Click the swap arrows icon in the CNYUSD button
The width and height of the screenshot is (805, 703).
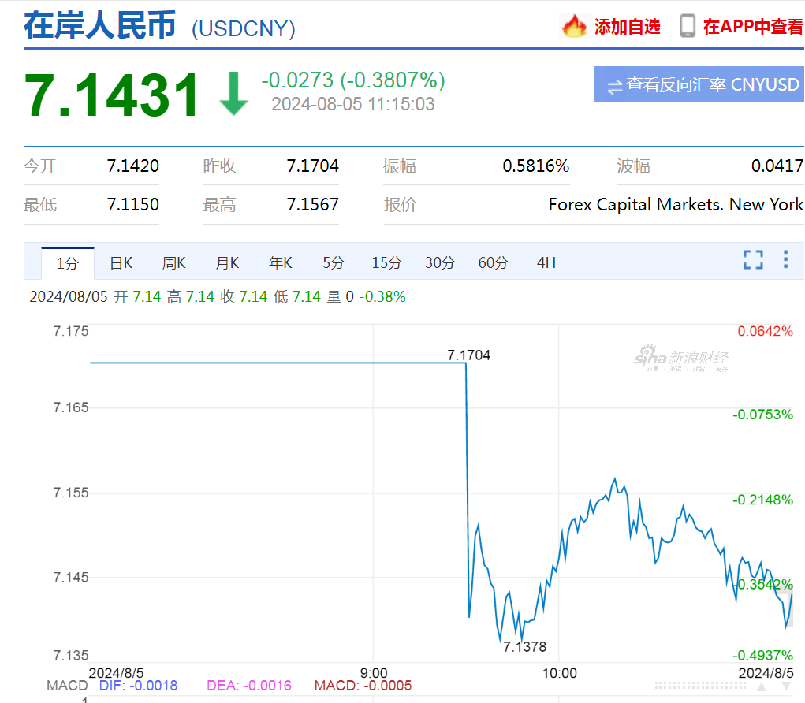pyautogui.click(x=614, y=84)
